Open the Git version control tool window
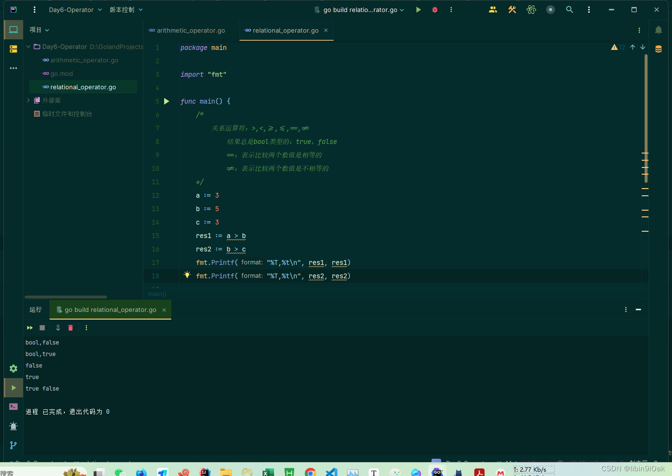Screen dimensions: 672x476 [x=13, y=445]
